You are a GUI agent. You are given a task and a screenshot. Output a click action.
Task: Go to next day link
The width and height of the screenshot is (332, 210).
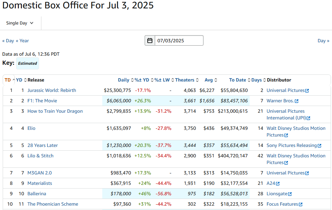pyautogui.click(x=323, y=41)
